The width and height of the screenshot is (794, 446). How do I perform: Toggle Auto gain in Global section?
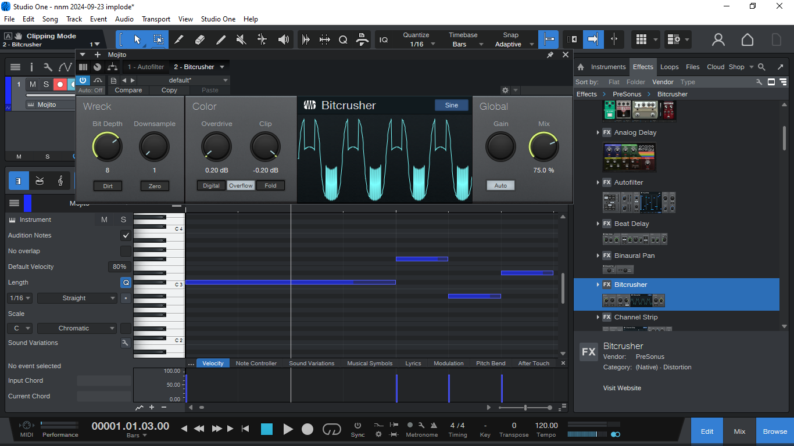point(500,186)
